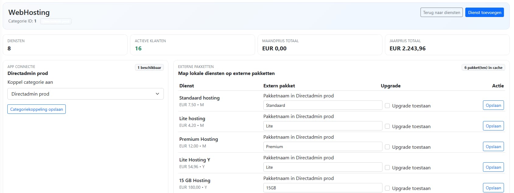Click Opslaan in the Premium Hosting row
This screenshot has width=514, height=193.
(x=493, y=147)
